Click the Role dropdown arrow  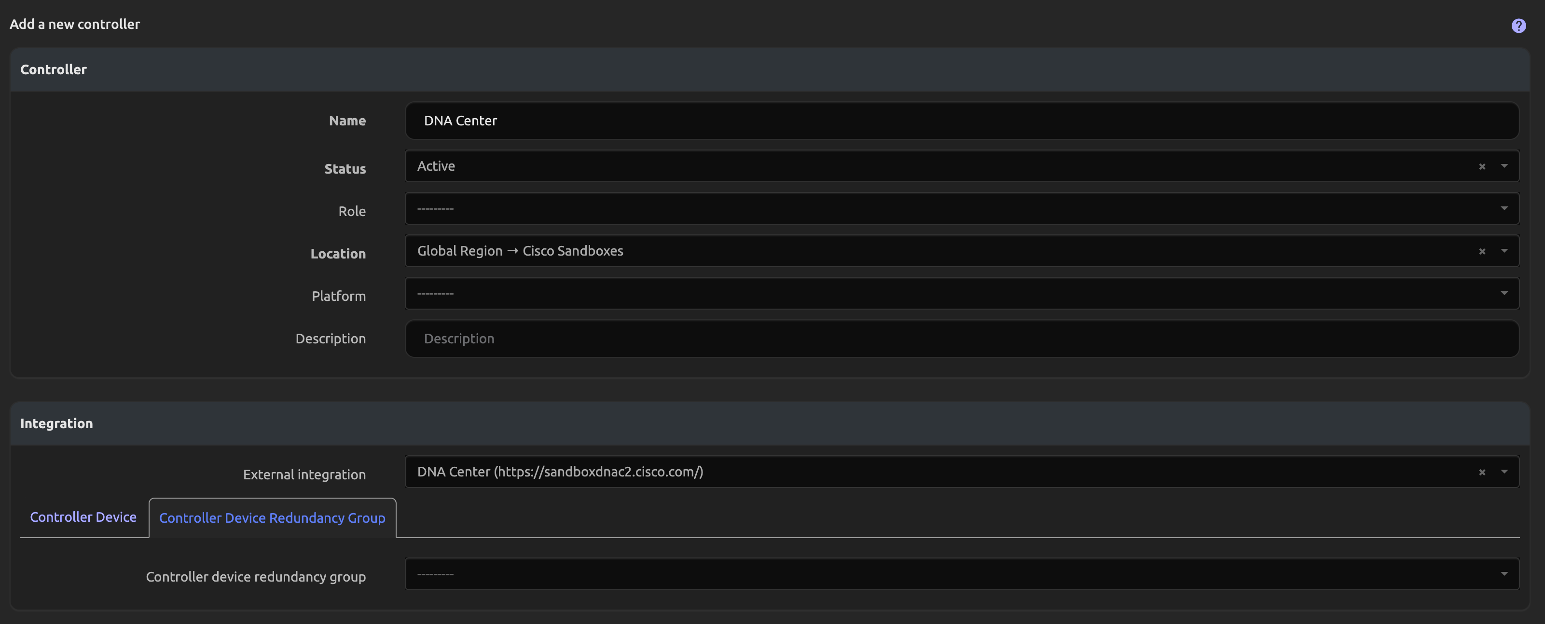(x=1504, y=209)
